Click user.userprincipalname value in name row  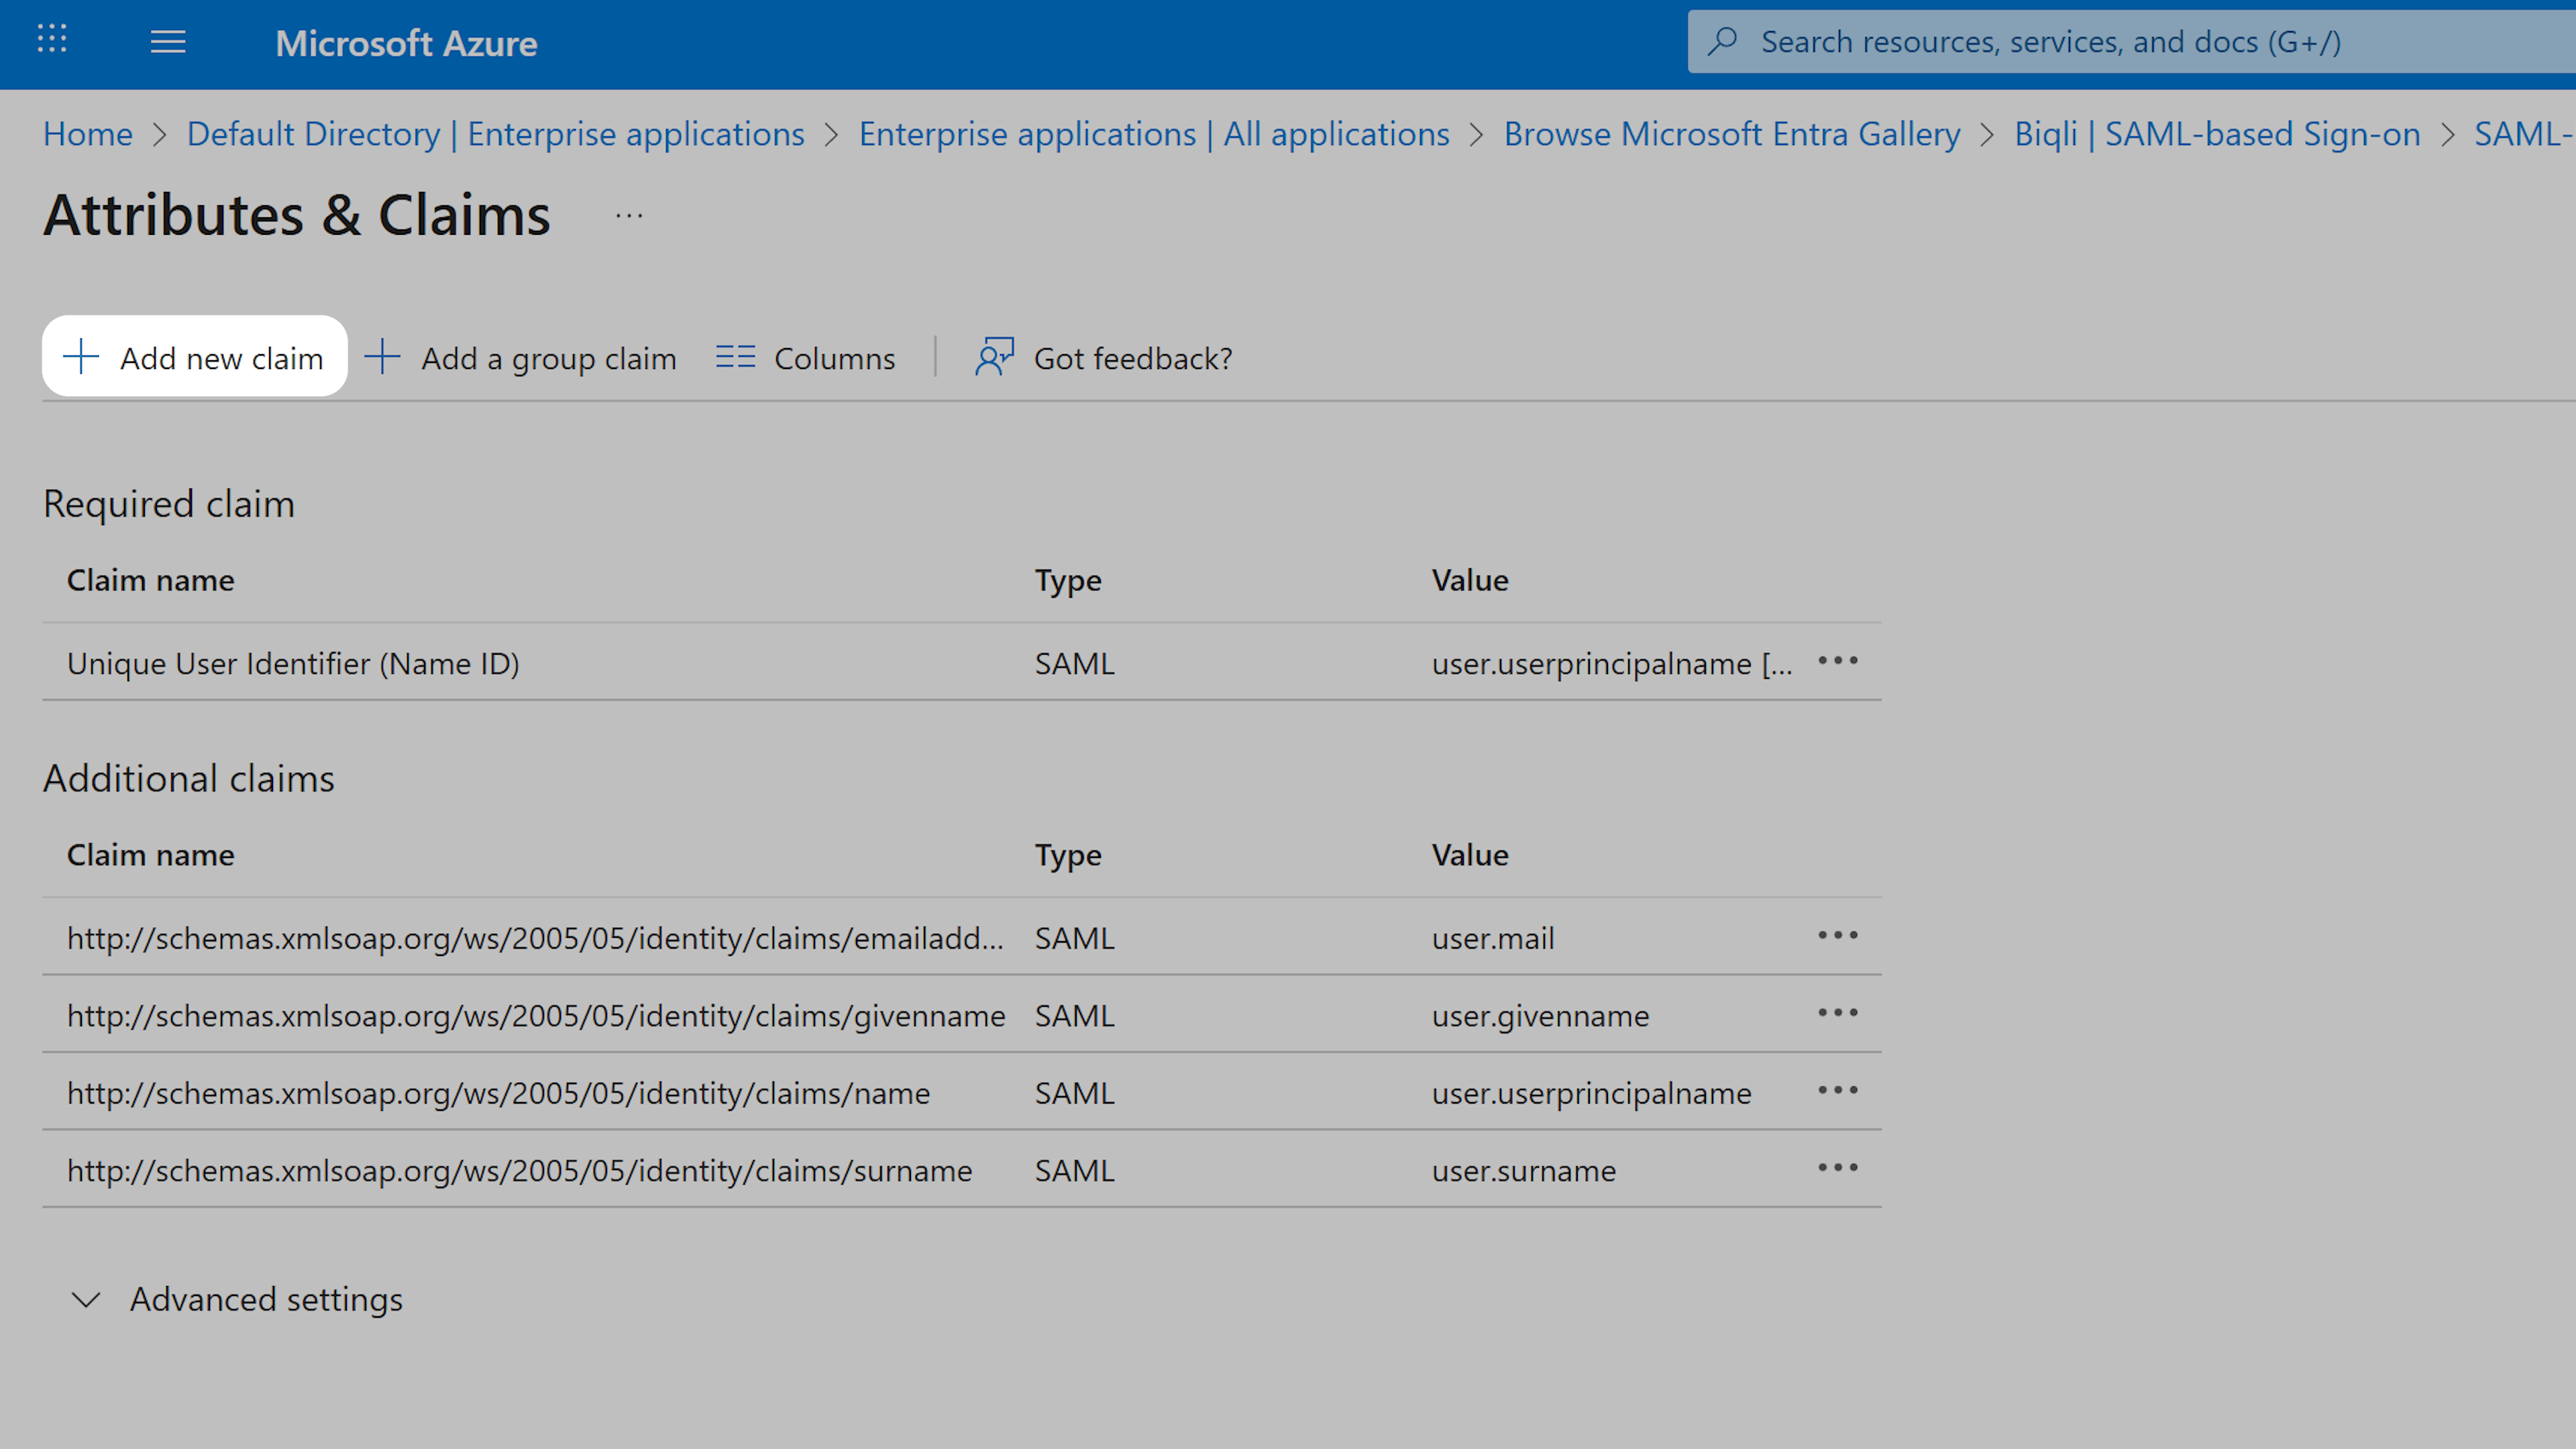(x=1591, y=1093)
